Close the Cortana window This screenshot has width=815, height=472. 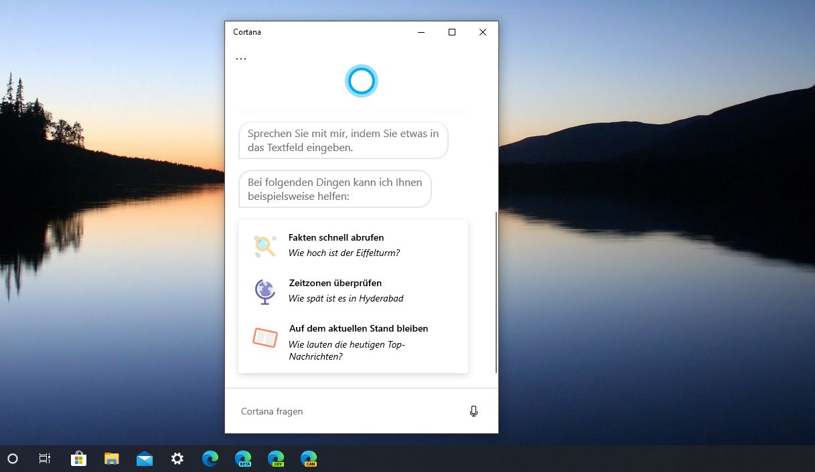tap(483, 32)
